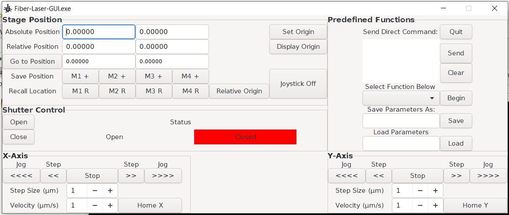The image size is (509, 215).
Task: Increase Y-axis velocity with plus
Action: point(436,205)
